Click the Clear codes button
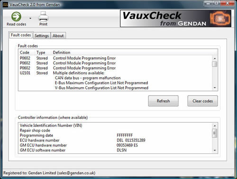 pos(202,101)
